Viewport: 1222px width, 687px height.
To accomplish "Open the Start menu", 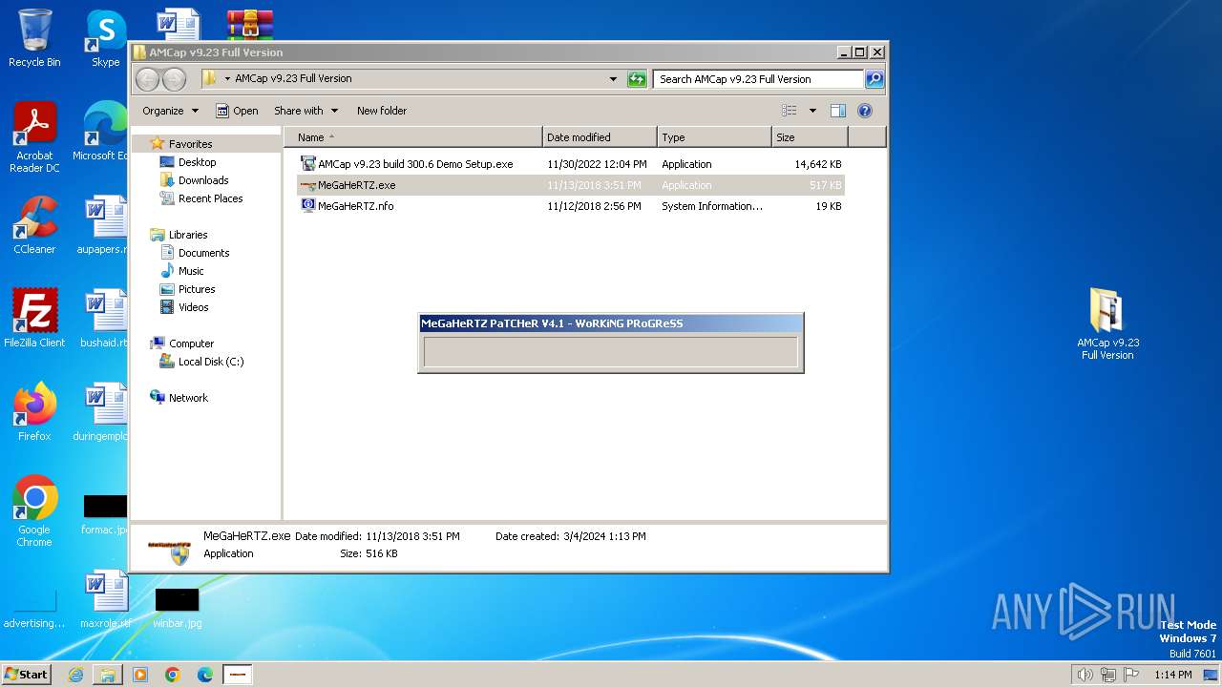I will [26, 674].
